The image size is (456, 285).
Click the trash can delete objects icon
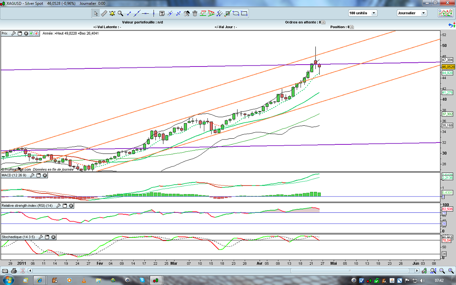195,14
